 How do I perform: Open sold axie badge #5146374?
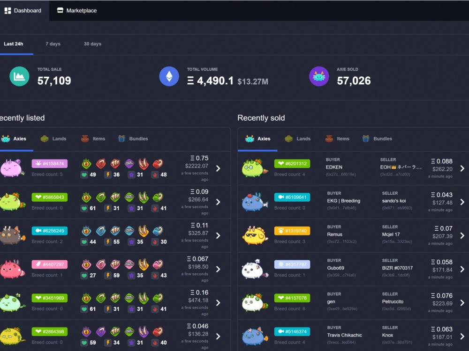(292, 332)
